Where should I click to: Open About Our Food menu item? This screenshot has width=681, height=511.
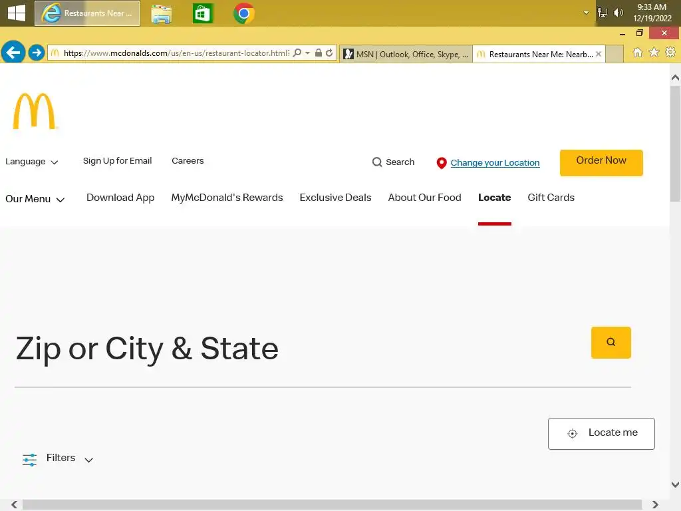point(424,198)
